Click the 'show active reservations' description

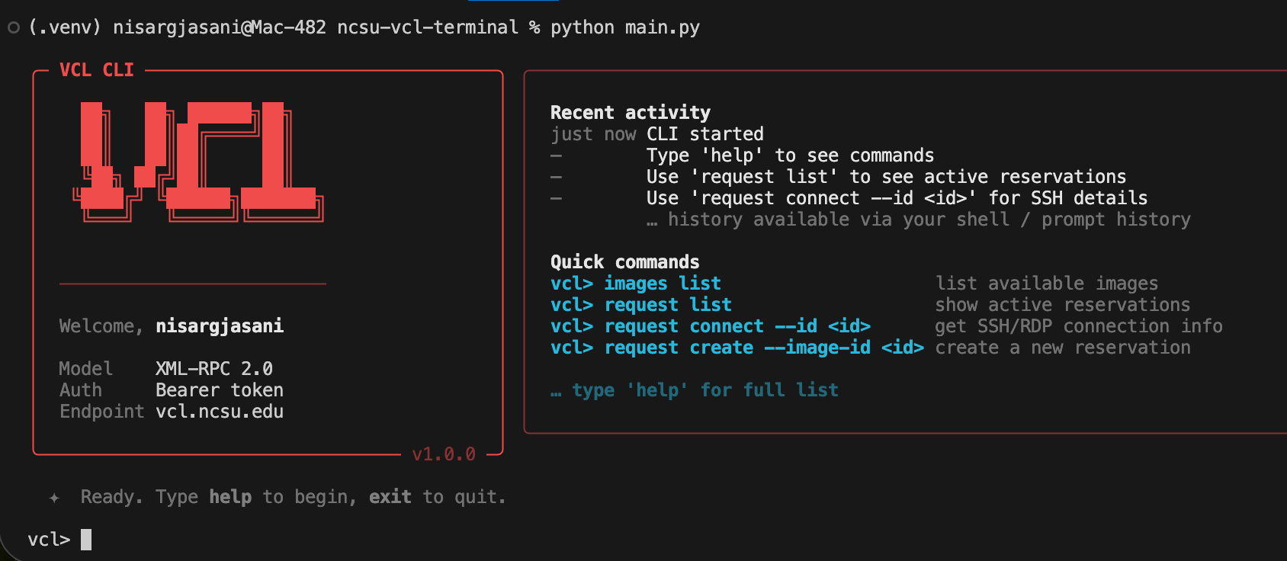point(1063,305)
